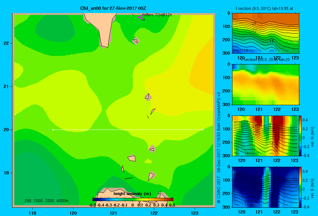Click contour label "26" in temperature section
Viewport: 318px width, 216px height.
[254, 24]
